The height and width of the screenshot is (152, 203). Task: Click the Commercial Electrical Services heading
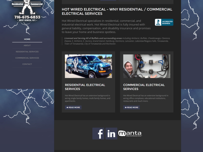144,87
